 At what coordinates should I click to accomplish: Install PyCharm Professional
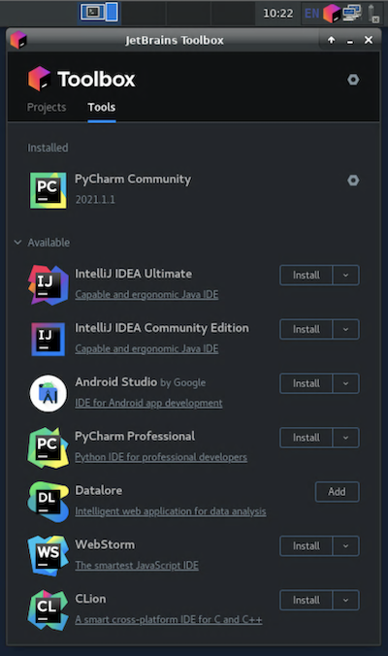pos(307,438)
